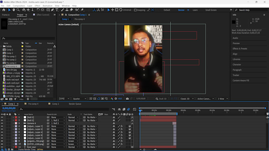Select the Eraser tool
This screenshot has width=269, height=151.
(x=71, y=10)
